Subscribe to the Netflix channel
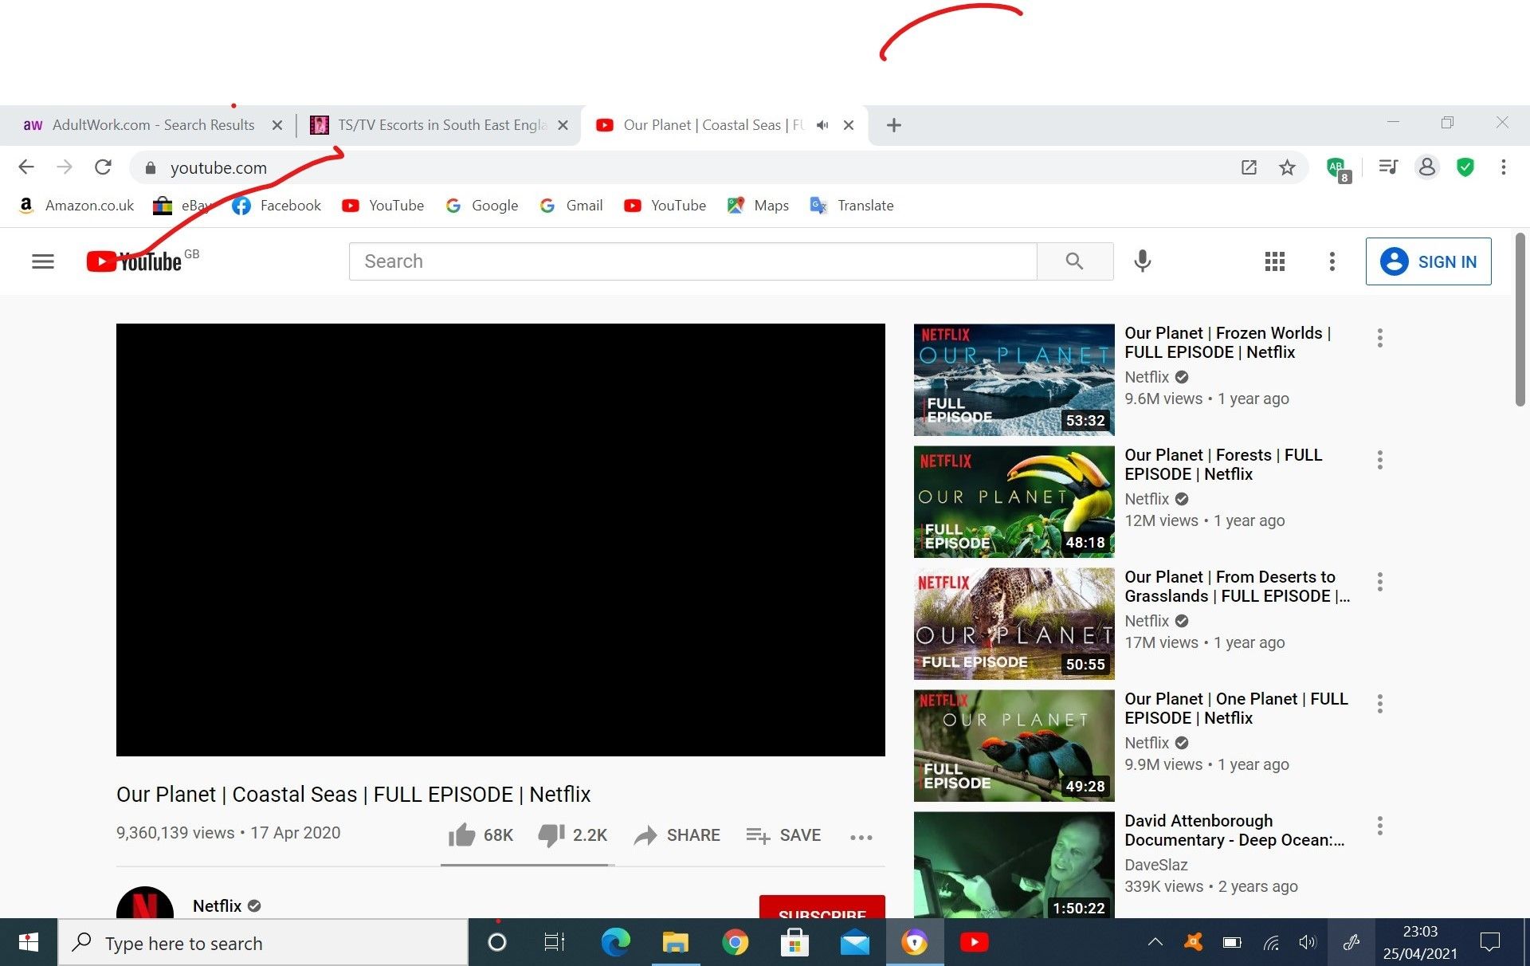The width and height of the screenshot is (1530, 966). click(822, 908)
